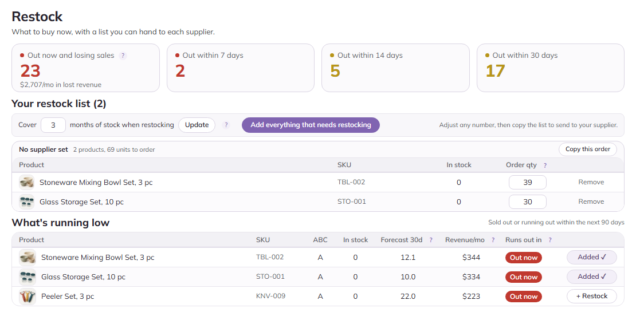Click Out now badge for Peeler Set
Image resolution: width=636 pixels, height=316 pixels.
[524, 297]
